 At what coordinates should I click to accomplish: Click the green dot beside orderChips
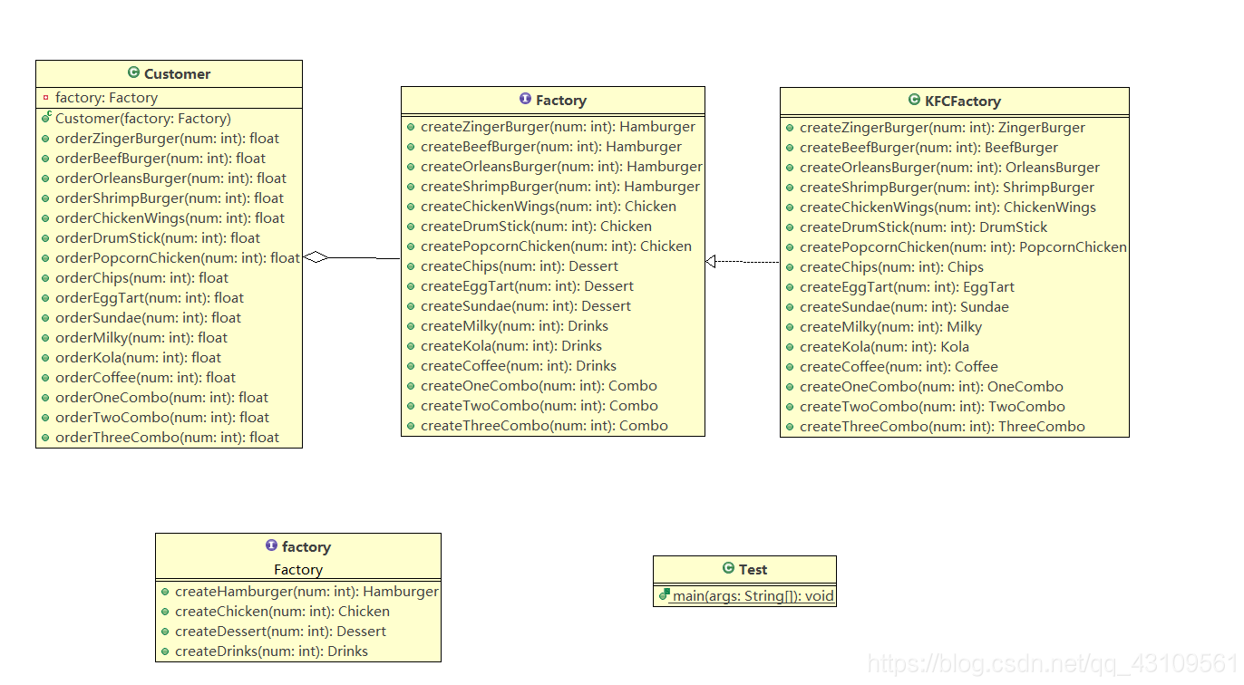45,278
